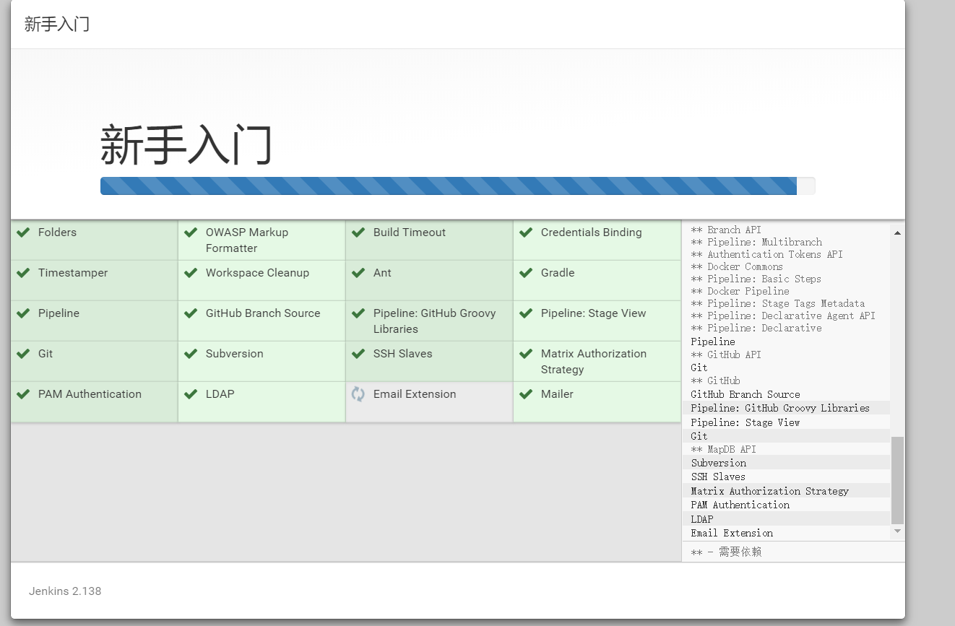Click '** MapDB API' log entry
The width and height of the screenshot is (955, 626).
tap(723, 449)
